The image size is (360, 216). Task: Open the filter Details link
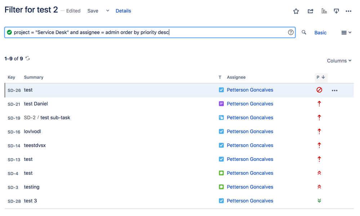pyautogui.click(x=123, y=11)
